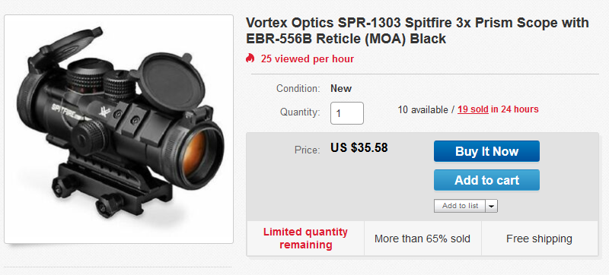This screenshot has height=275, width=609.
Task: Click the orange front lens of scope
Action: tap(199, 153)
